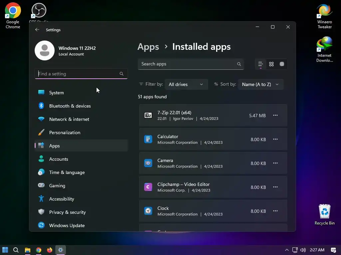This screenshot has width=341, height=255.
Task: Open the Windows Start menu
Action: click(5, 250)
